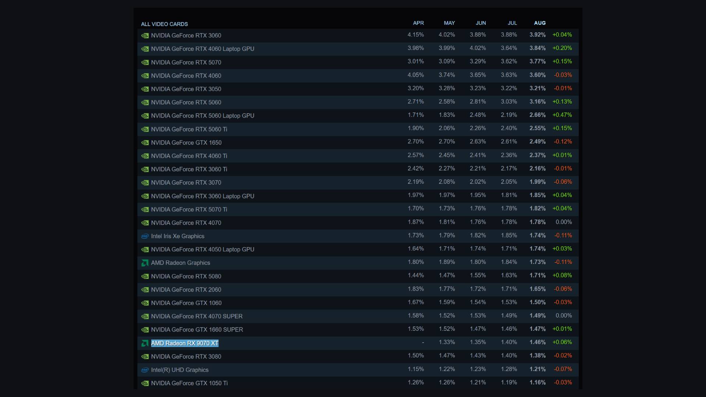Click the NVIDIA logo beside GTX 1660 SUPER
706x397 pixels.
[x=145, y=330]
